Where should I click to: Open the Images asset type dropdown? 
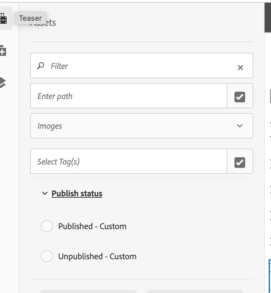tap(142, 126)
